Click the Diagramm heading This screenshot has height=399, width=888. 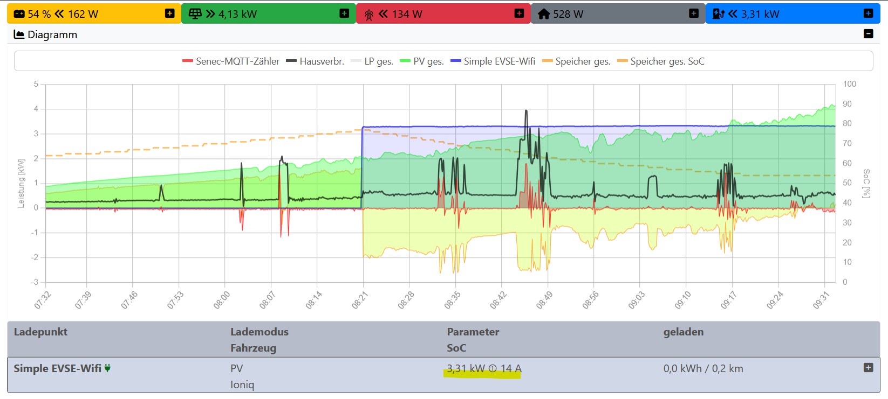(52, 34)
